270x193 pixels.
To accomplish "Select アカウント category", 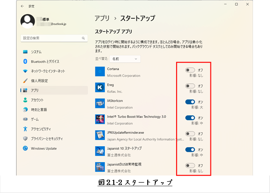I will 54,100.
